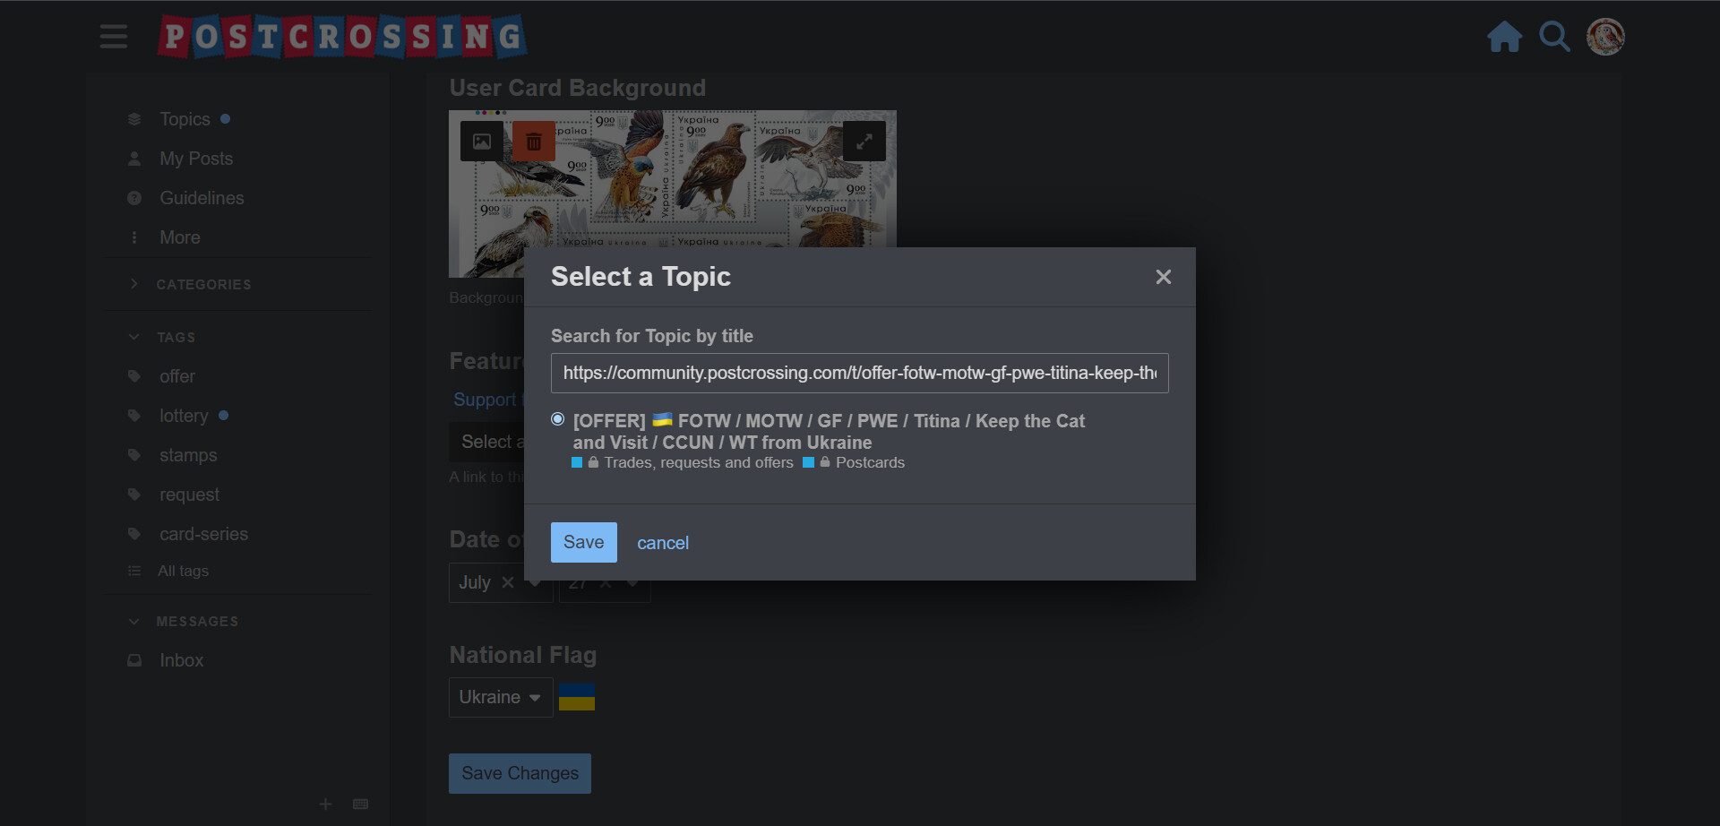Open the card-series tag
Viewport: 1720px width, 826px height.
[203, 534]
